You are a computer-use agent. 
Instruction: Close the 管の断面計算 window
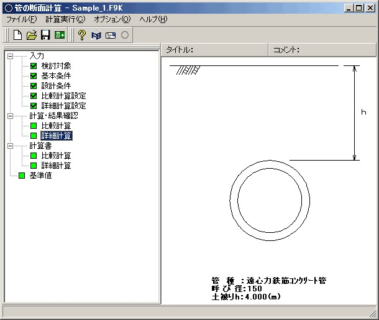370,8
